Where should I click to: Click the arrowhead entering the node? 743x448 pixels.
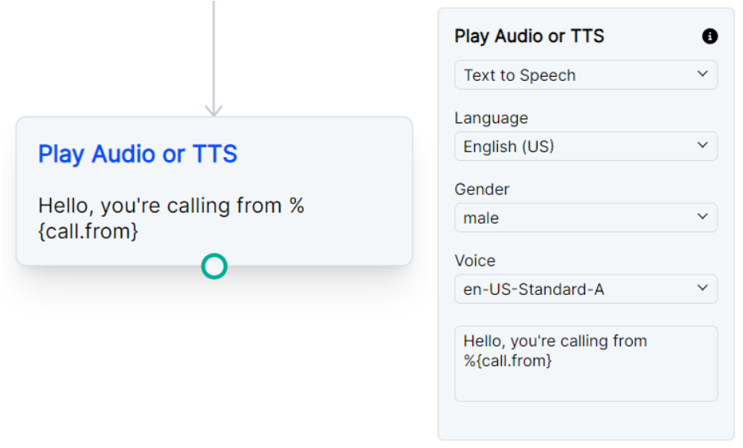[x=213, y=109]
